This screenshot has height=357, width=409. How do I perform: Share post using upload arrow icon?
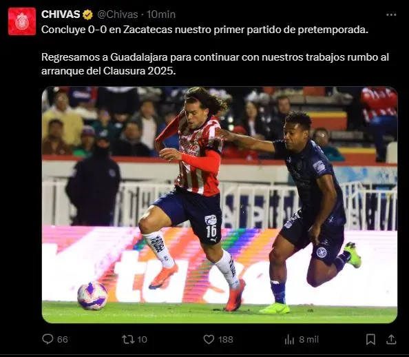[391, 339]
